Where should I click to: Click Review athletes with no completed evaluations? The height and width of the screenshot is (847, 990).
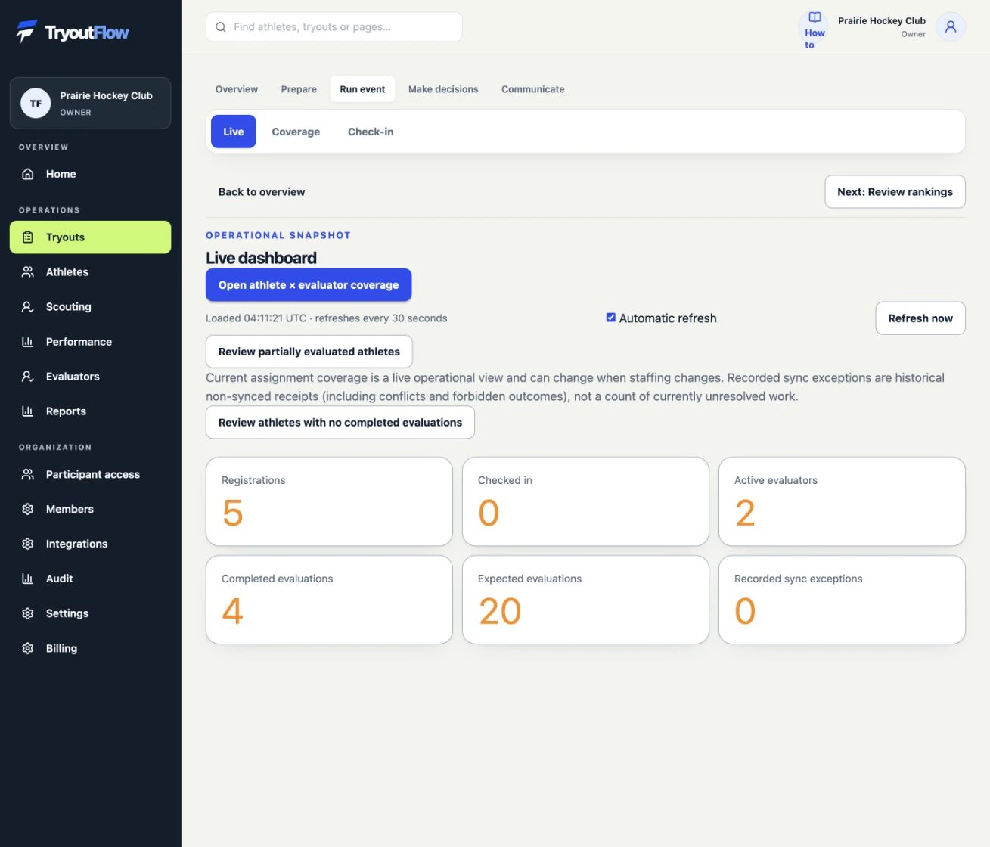(340, 423)
